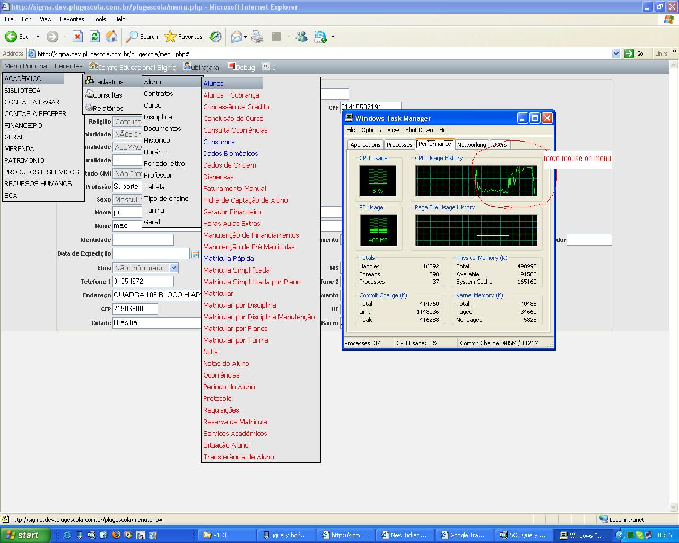Click the Refresh page icon
This screenshot has width=679, height=543.
pyautogui.click(x=94, y=37)
